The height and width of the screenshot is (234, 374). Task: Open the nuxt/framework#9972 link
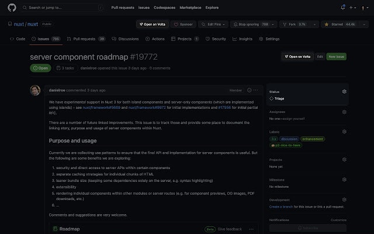click(x=147, y=108)
